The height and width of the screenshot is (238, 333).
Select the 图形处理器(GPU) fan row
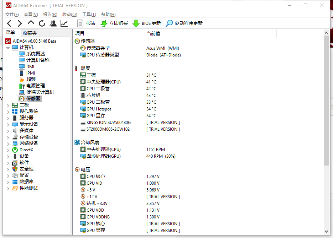198,156
